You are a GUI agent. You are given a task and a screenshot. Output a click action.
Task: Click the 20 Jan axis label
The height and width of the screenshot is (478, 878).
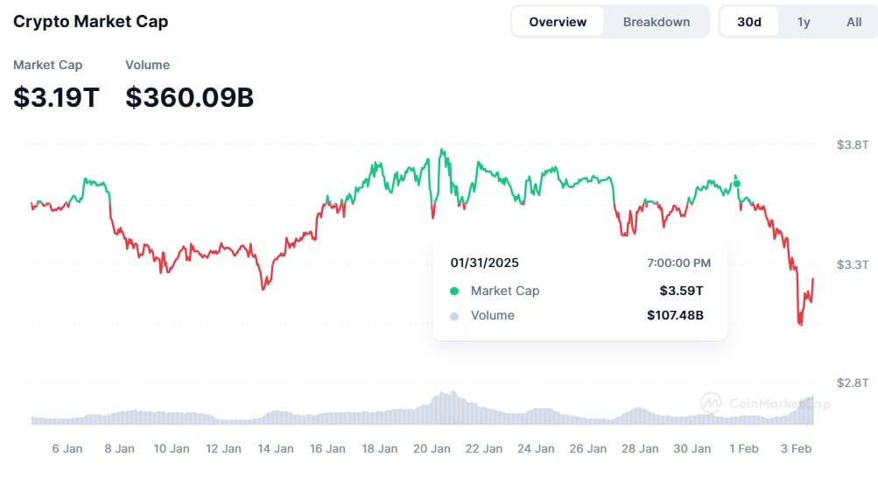[x=432, y=448]
